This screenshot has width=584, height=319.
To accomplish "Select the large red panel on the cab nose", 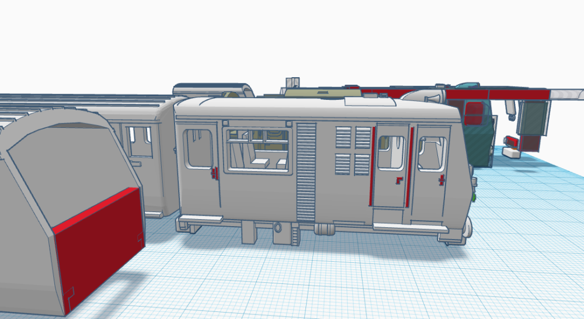I will coord(98,240).
